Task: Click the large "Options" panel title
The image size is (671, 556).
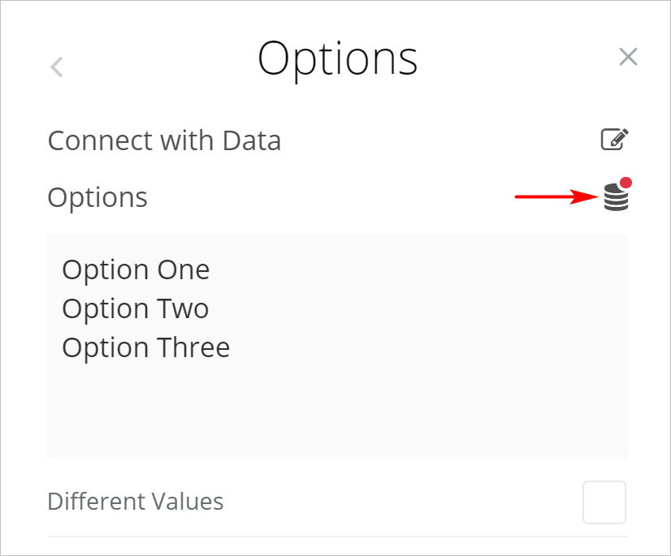Action: click(x=337, y=58)
